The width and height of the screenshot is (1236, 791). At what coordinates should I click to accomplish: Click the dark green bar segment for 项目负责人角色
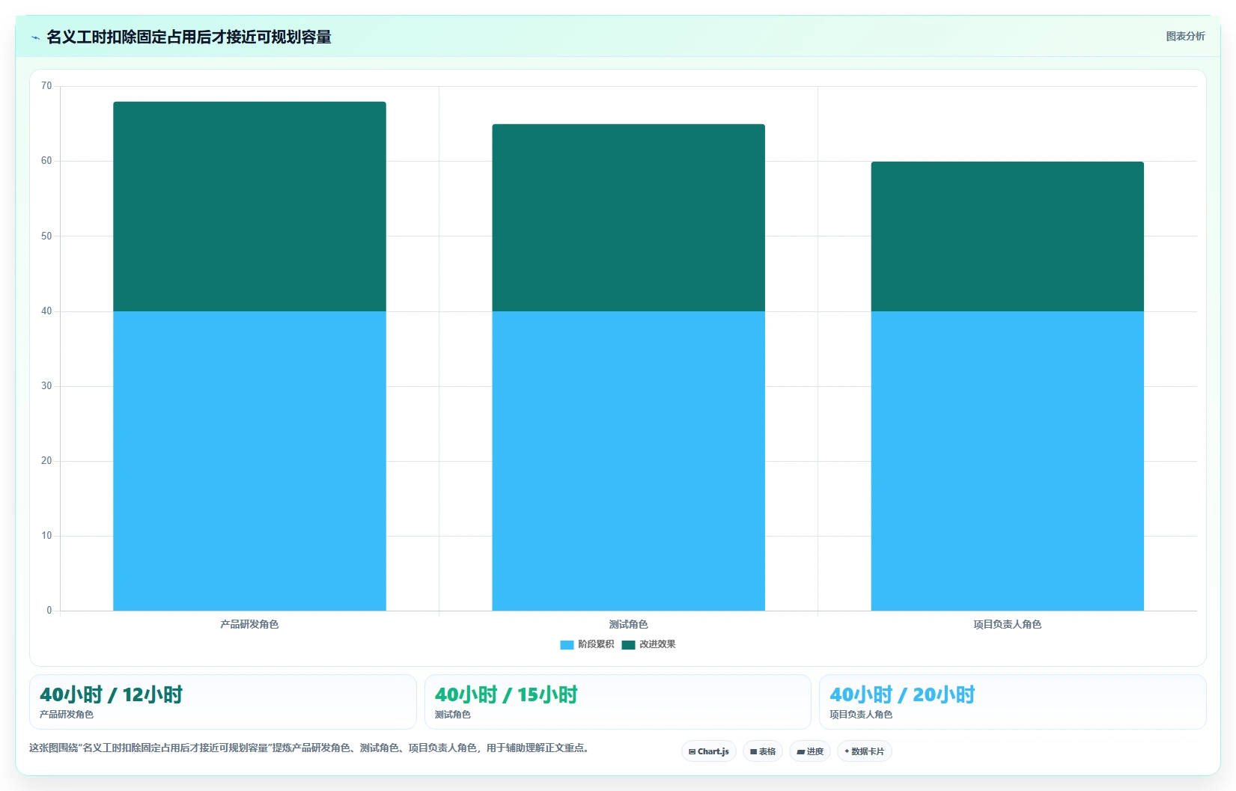(x=1007, y=236)
